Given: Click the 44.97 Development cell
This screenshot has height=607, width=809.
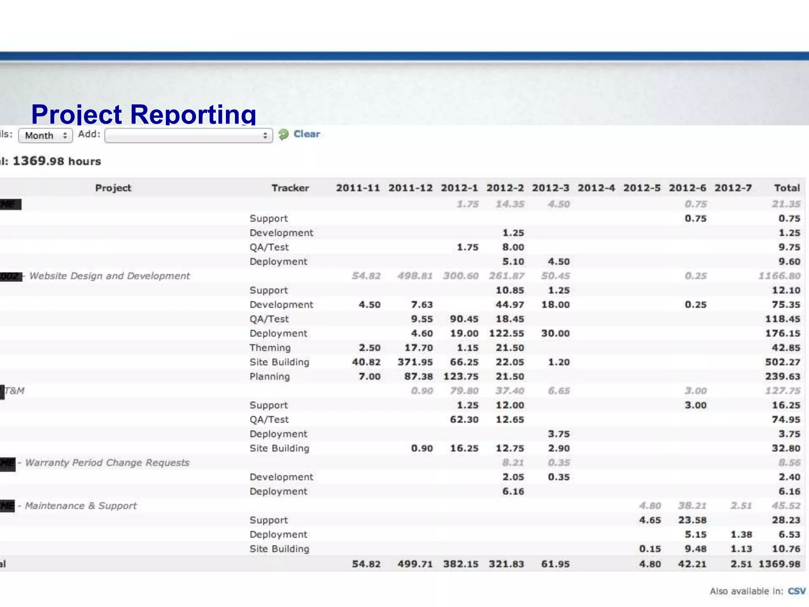Looking at the screenshot, I should point(510,305).
